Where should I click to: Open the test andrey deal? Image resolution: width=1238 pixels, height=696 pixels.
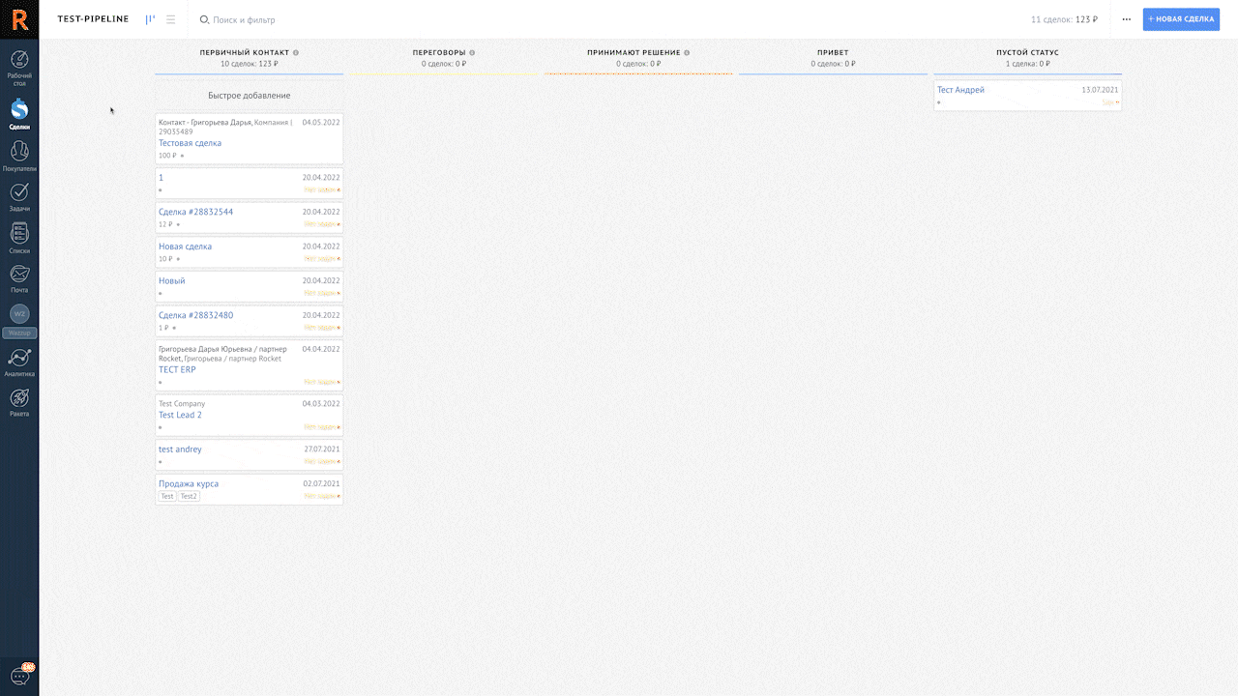pyautogui.click(x=180, y=449)
